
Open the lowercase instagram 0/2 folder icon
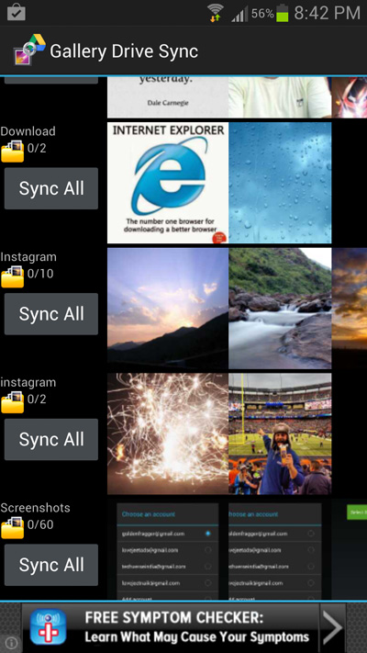point(13,402)
